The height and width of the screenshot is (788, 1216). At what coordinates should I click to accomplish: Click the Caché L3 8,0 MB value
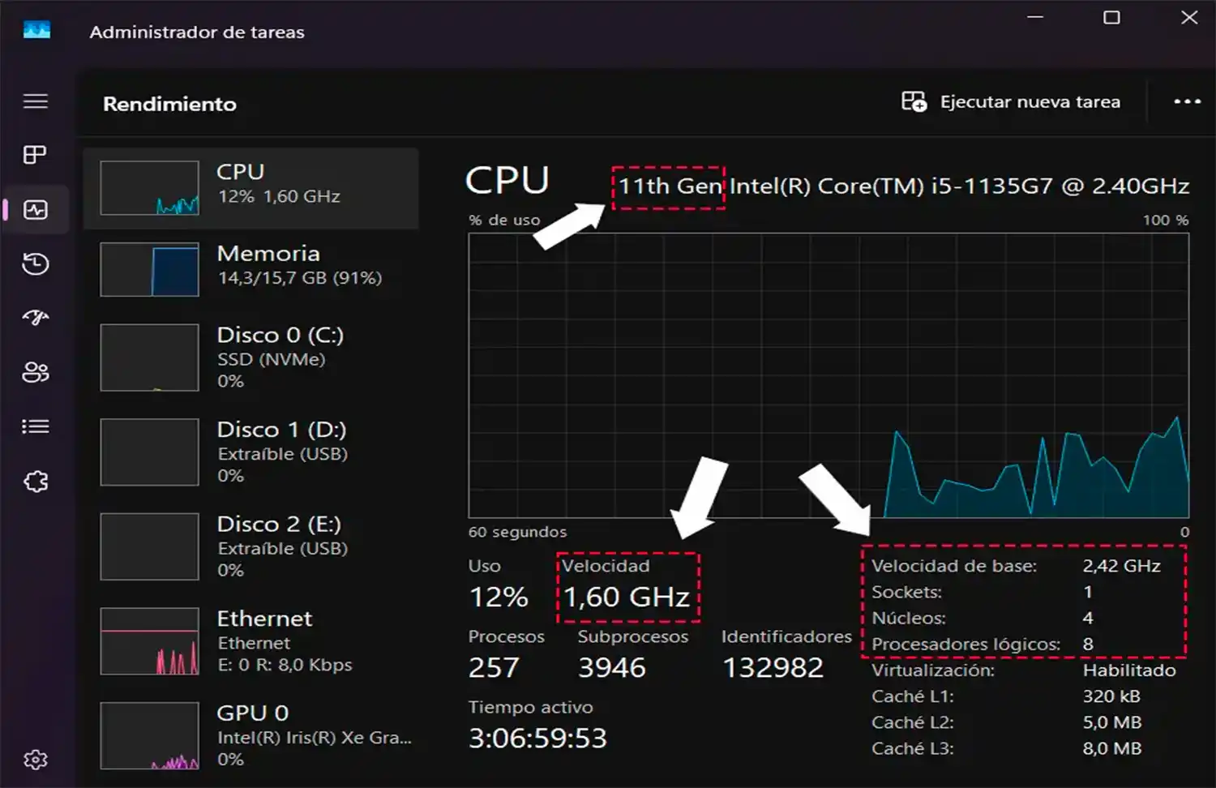(1112, 748)
